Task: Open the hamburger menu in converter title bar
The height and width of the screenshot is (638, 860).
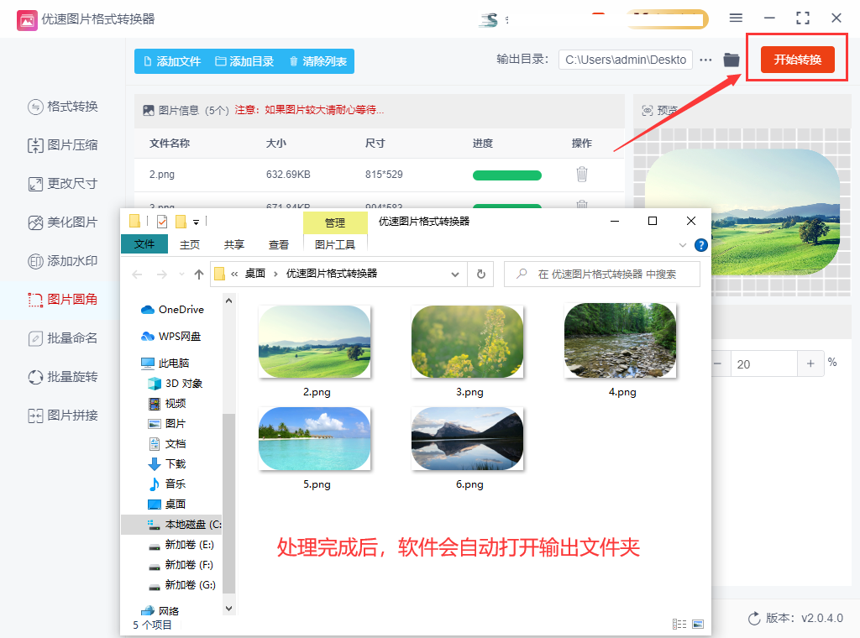Action: click(736, 18)
